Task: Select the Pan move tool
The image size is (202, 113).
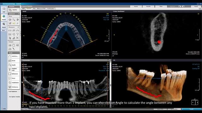Action: [x=10, y=19]
